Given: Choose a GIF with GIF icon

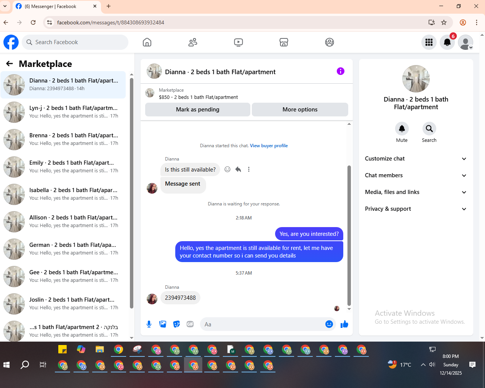Looking at the screenshot, I should point(190,324).
